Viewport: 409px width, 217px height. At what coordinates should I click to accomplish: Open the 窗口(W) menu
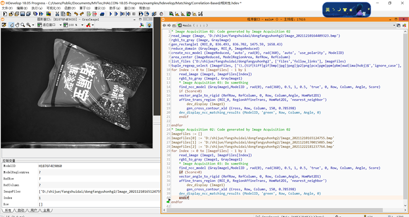tap(130, 8)
